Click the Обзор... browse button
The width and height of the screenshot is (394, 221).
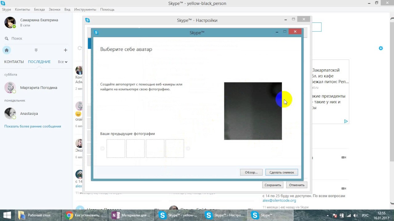[x=251, y=172]
